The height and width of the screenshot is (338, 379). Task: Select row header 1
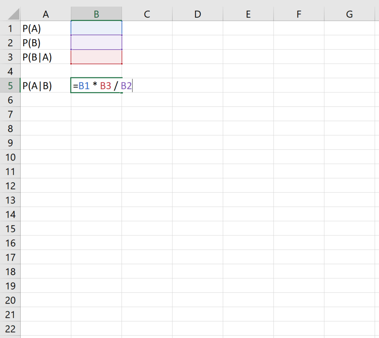pyautogui.click(x=10, y=28)
